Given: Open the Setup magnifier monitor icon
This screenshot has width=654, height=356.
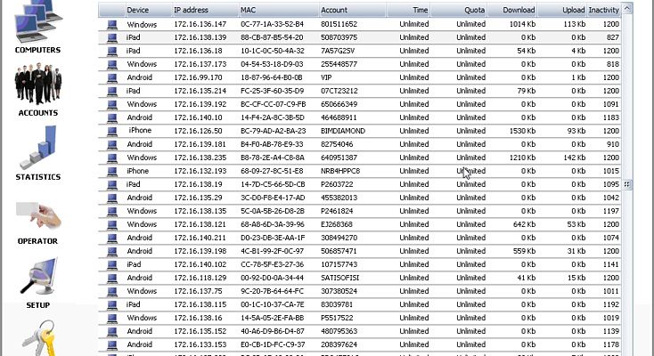Looking at the screenshot, I should pos(38,277).
